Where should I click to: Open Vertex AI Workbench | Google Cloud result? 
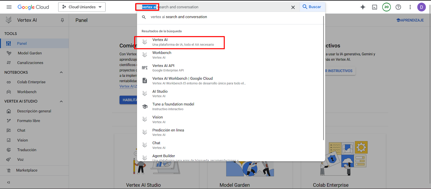(230, 81)
